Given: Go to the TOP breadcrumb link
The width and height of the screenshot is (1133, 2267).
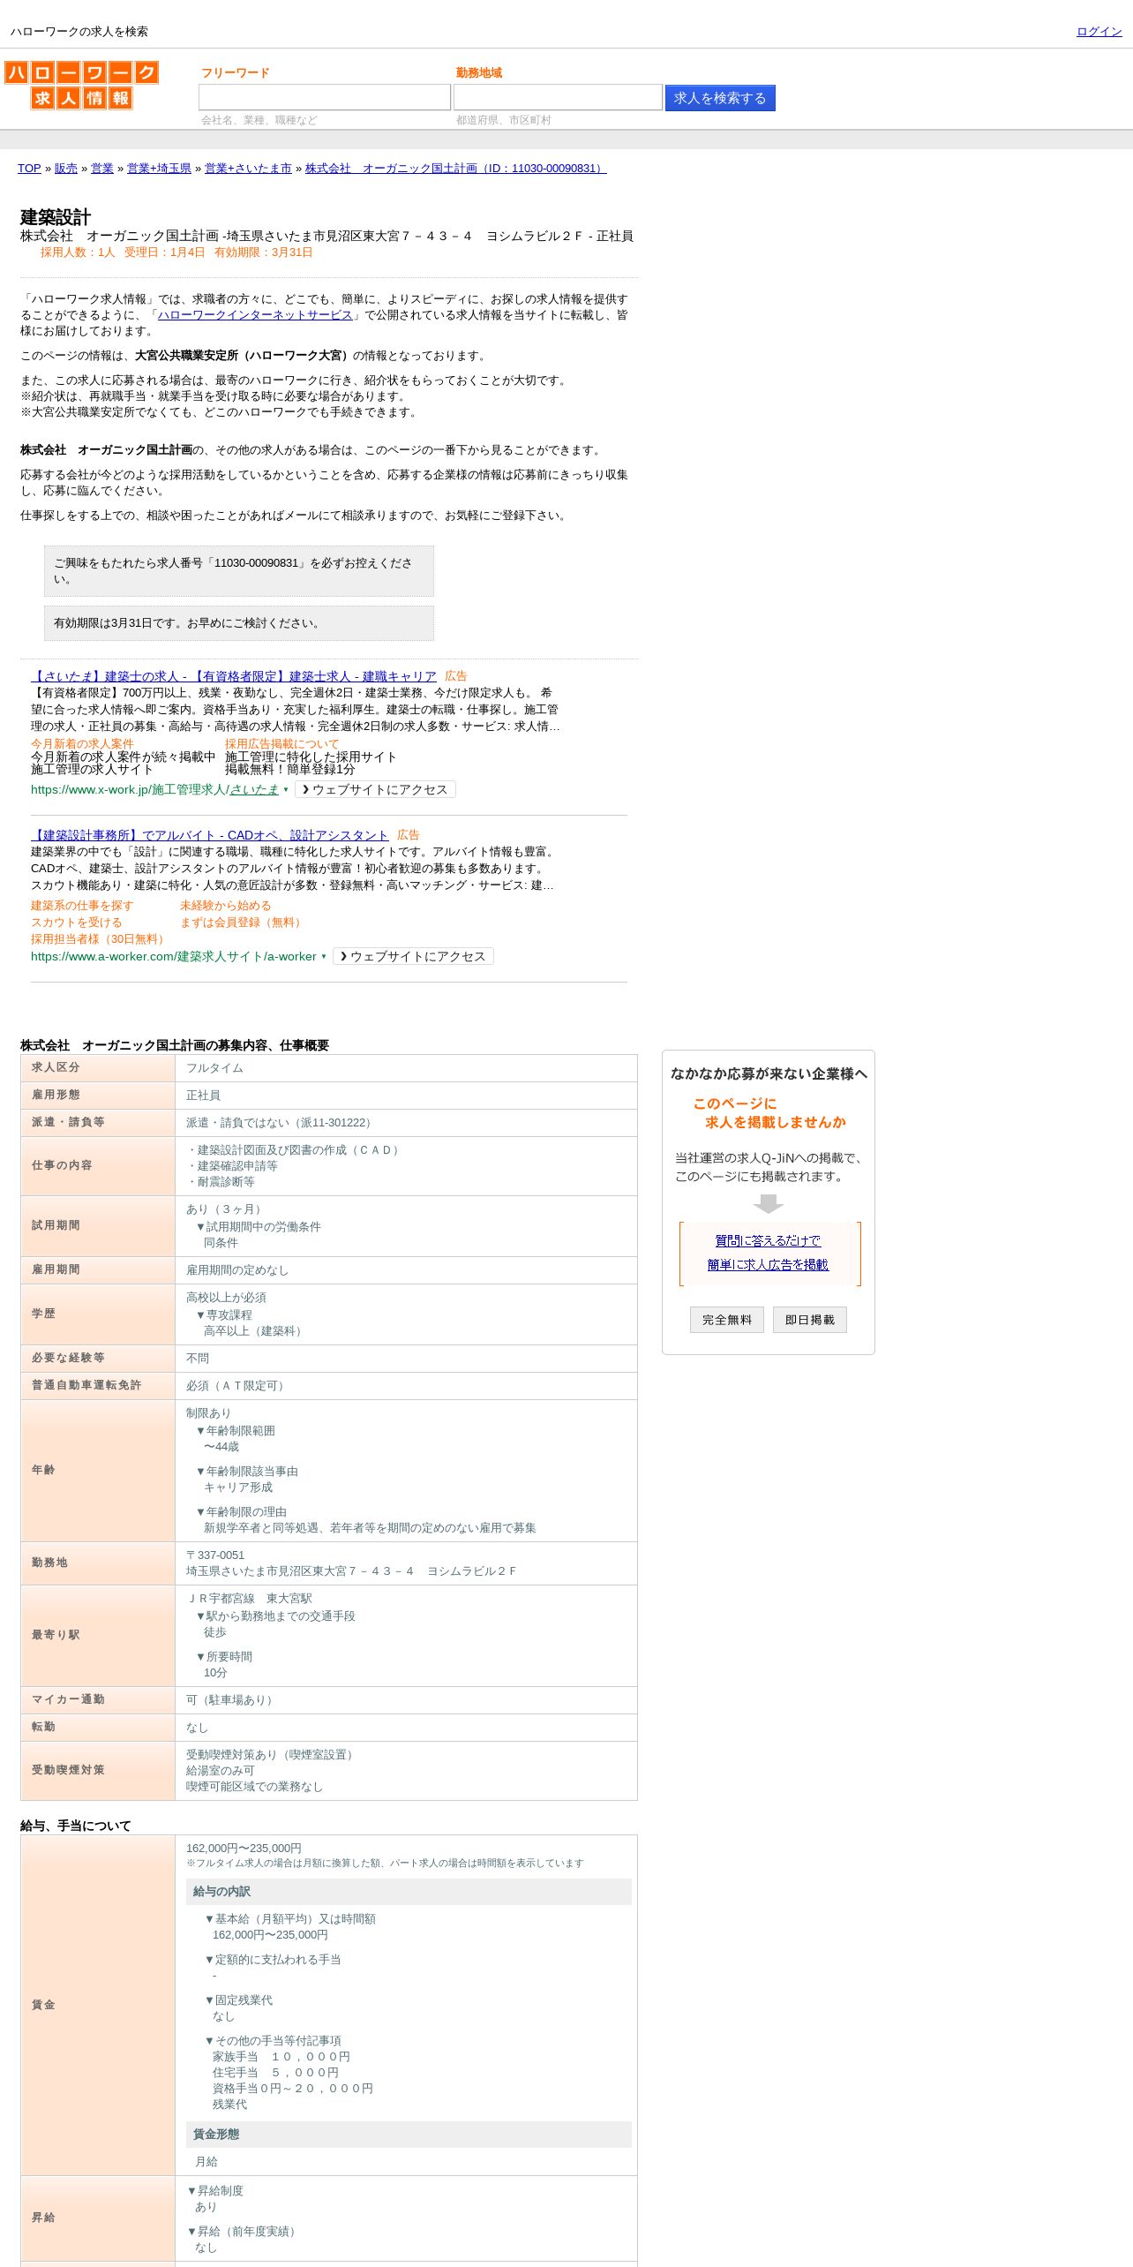Looking at the screenshot, I should tap(29, 169).
